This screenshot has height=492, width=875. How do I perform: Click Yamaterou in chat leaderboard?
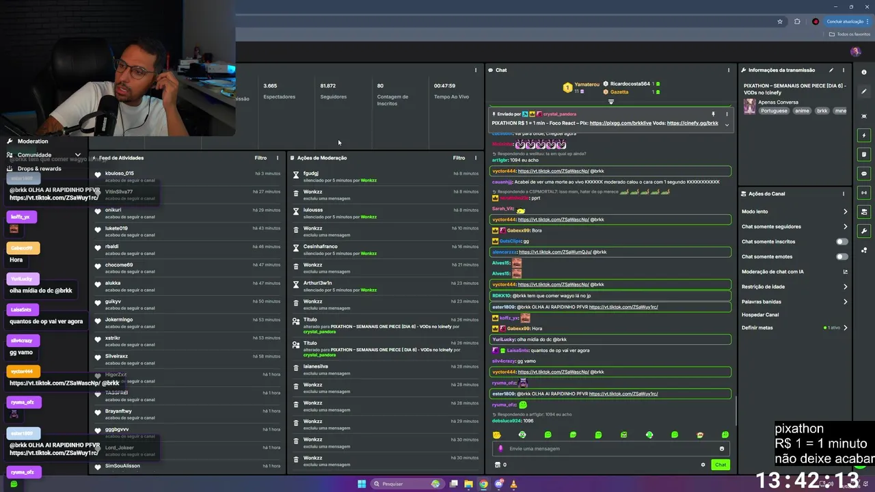coord(587,85)
